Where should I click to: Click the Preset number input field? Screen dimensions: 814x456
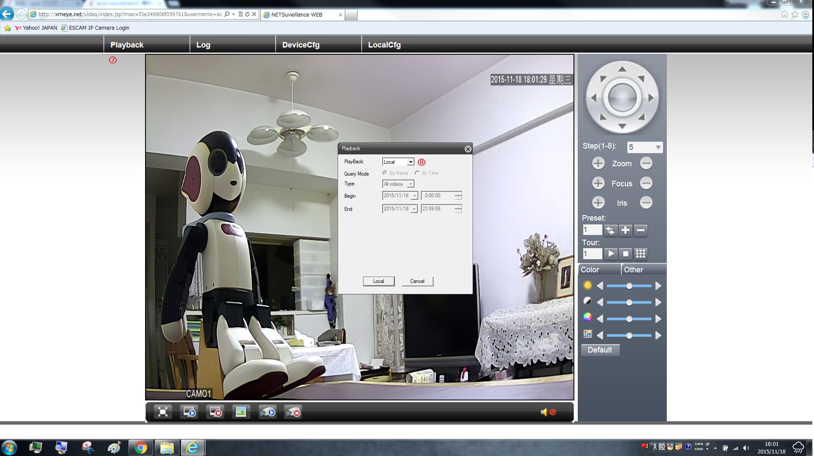pos(592,230)
